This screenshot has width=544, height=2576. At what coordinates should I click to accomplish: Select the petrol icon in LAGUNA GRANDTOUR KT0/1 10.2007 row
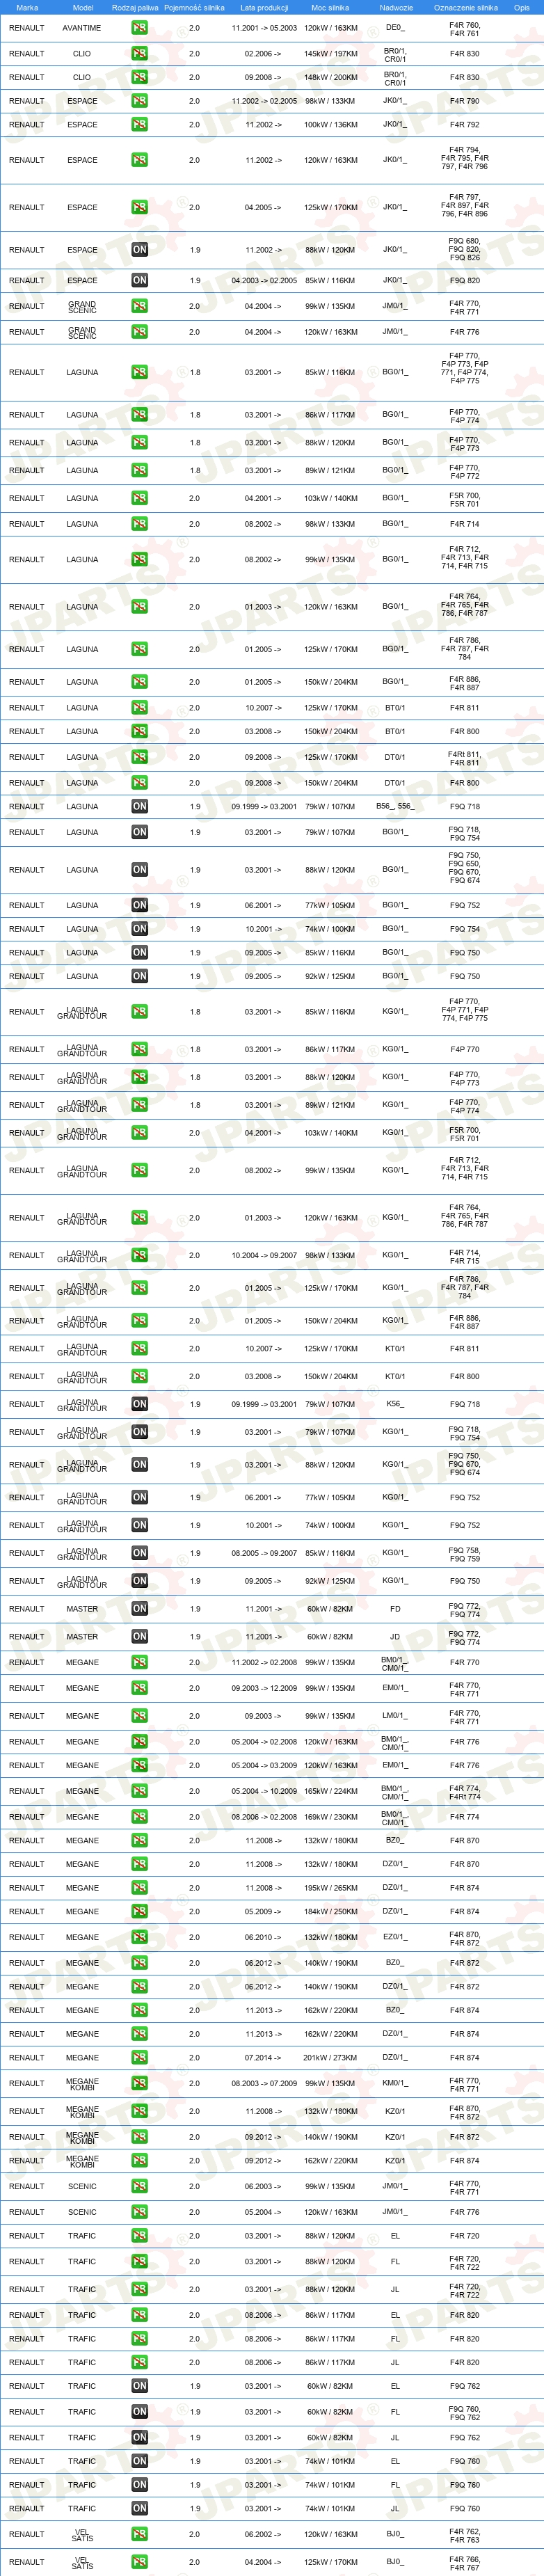139,1348
